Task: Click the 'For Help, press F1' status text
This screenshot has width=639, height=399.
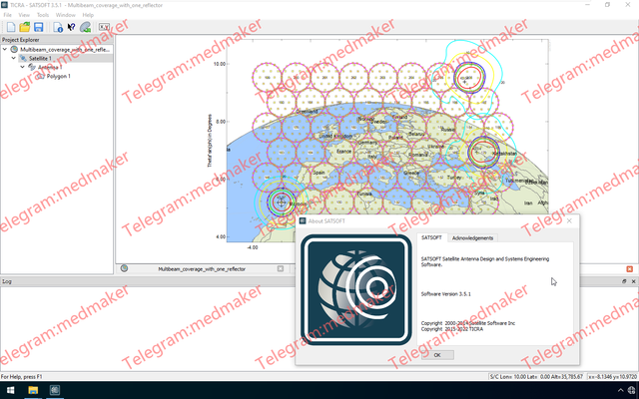Action: [x=21, y=377]
